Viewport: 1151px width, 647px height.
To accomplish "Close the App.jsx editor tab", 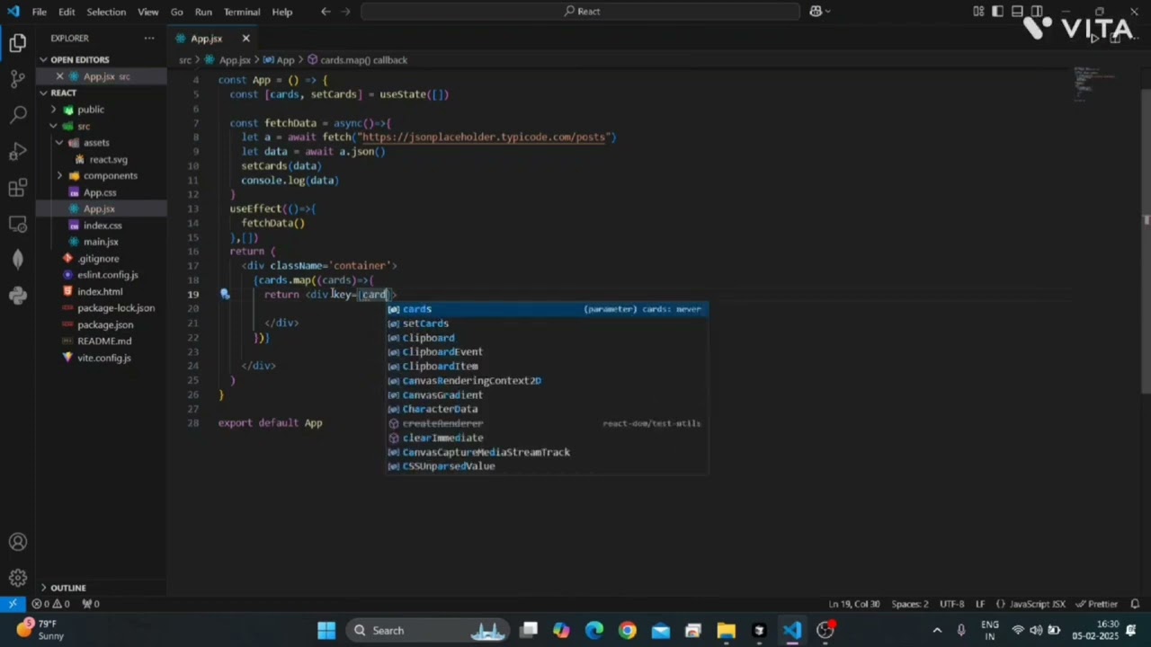I will 245,39.
